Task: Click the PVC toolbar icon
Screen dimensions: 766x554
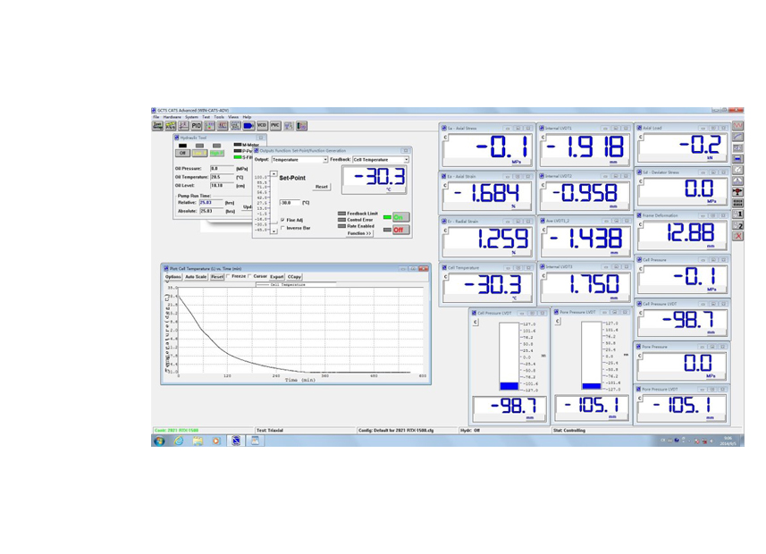Action: coord(275,126)
